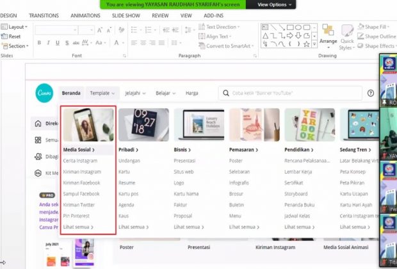The height and width of the screenshot is (269, 397).
Task: Open the Media Sosial category heading
Action: tap(79, 150)
